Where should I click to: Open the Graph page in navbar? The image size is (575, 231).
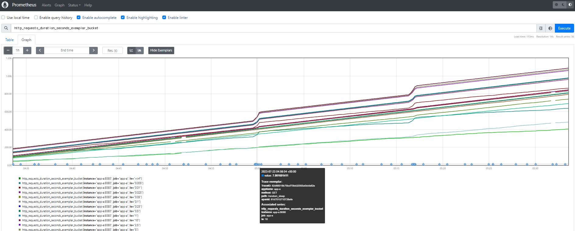coord(59,5)
